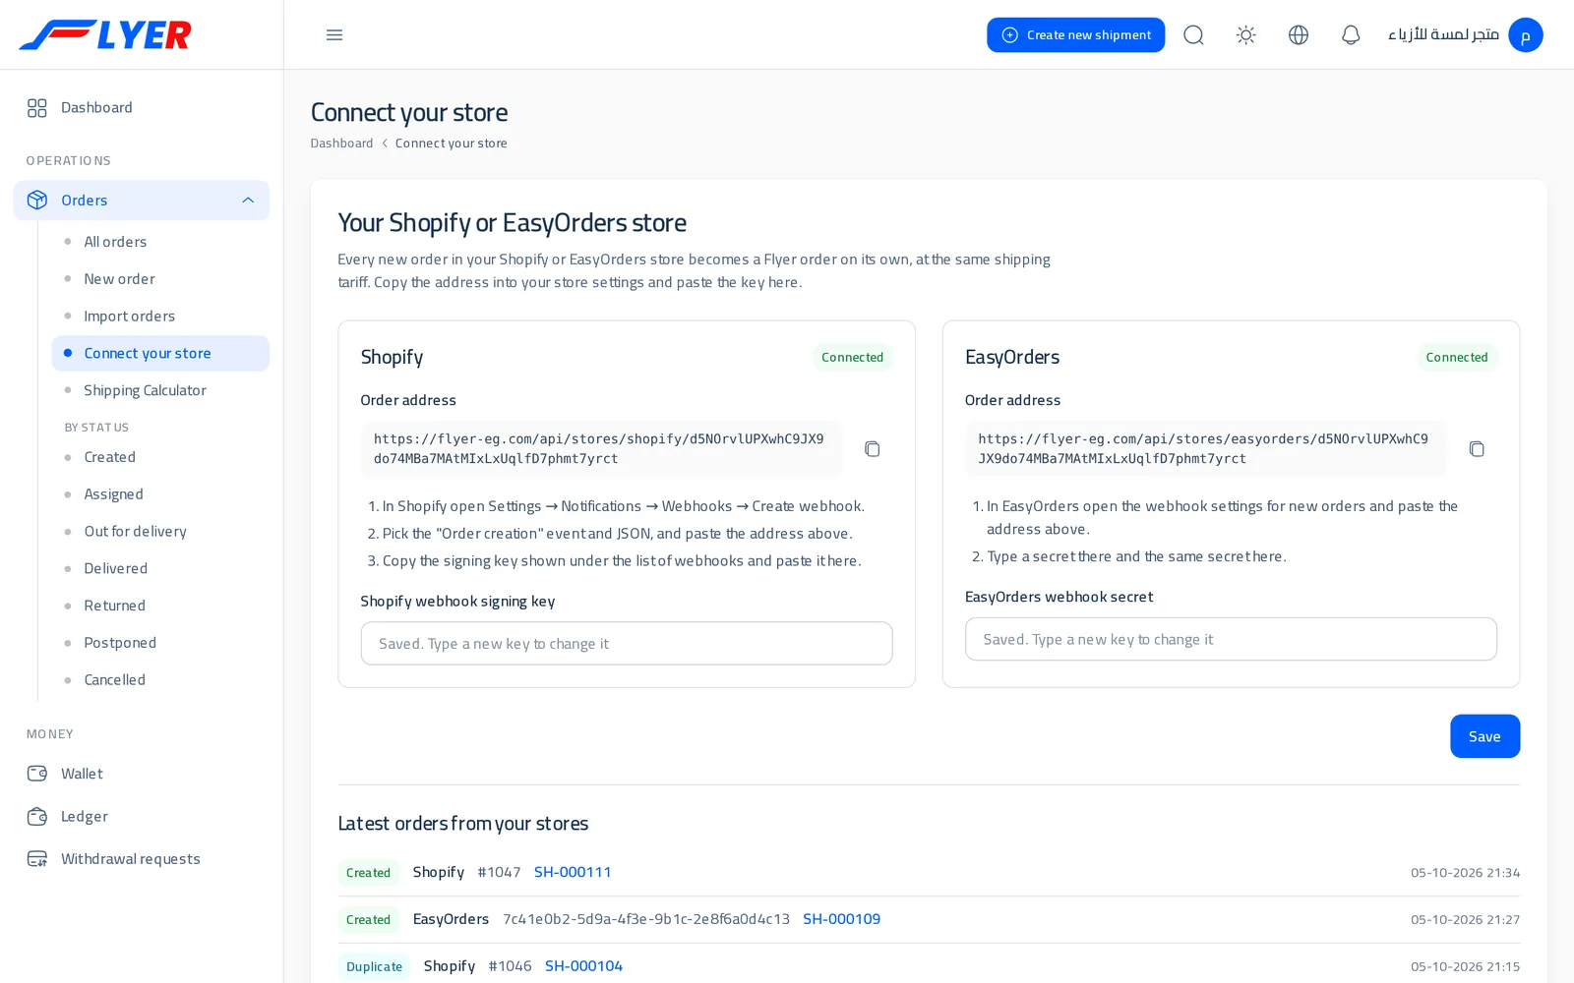This screenshot has height=983, width=1574.
Task: Open Shipping Calculator
Action: (145, 390)
